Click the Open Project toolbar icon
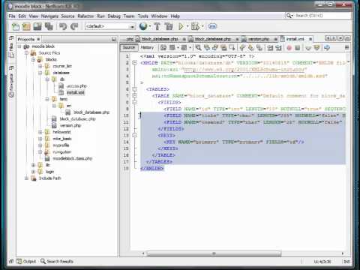The height and width of the screenshot is (270, 360). tap(37, 26)
